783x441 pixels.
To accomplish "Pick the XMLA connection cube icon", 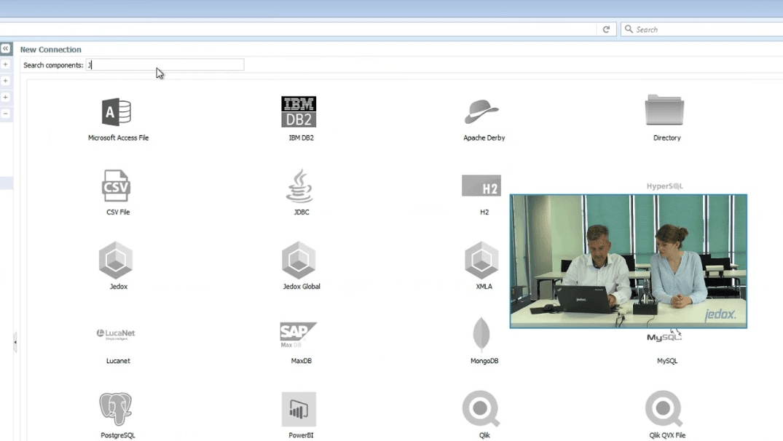I will click(481, 260).
